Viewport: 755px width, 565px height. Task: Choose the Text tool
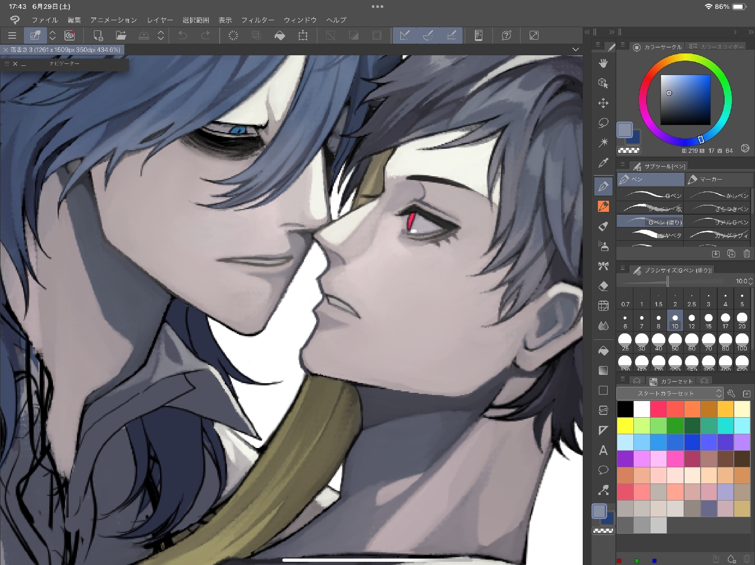(x=603, y=450)
